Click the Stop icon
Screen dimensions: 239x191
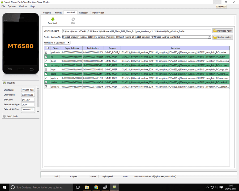tap(73, 19)
